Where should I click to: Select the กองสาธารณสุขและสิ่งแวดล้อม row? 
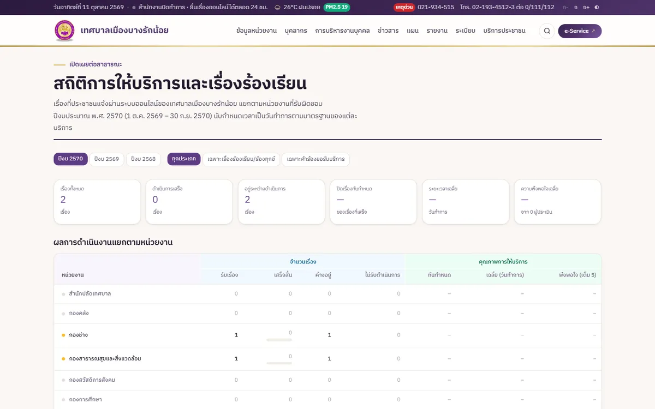(x=327, y=359)
